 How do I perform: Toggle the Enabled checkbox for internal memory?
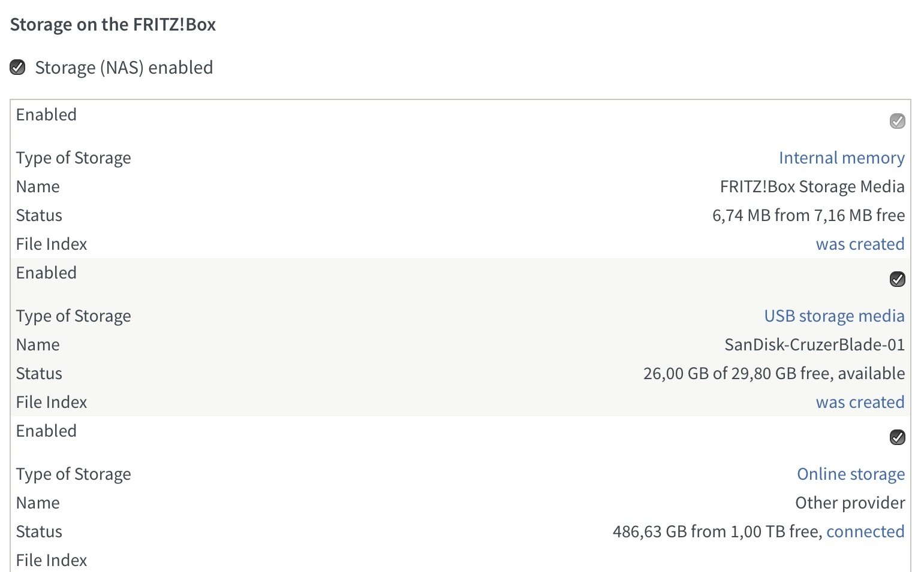(x=897, y=121)
